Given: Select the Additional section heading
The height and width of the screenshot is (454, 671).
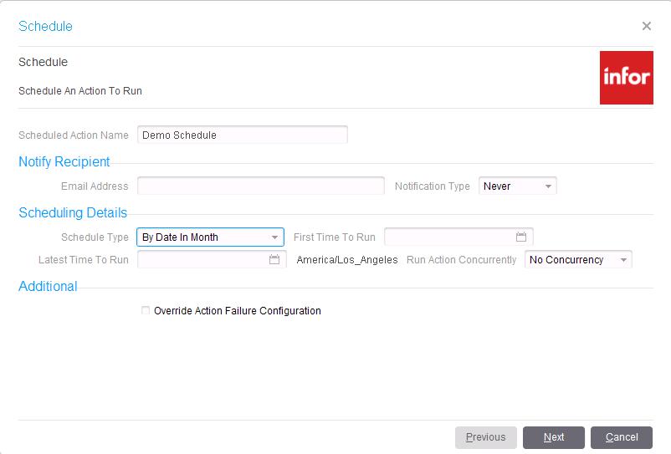Looking at the screenshot, I should [x=48, y=286].
